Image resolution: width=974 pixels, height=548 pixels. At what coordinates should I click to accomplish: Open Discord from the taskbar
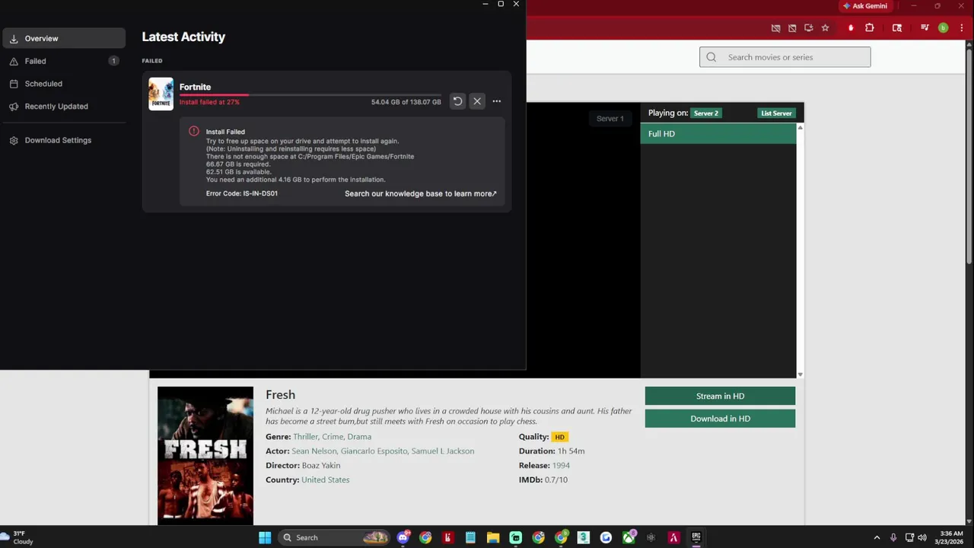[x=403, y=537]
